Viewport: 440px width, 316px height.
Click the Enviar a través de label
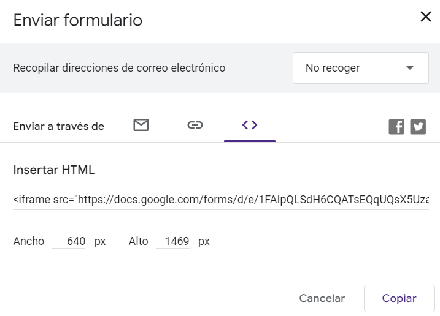coord(59,126)
